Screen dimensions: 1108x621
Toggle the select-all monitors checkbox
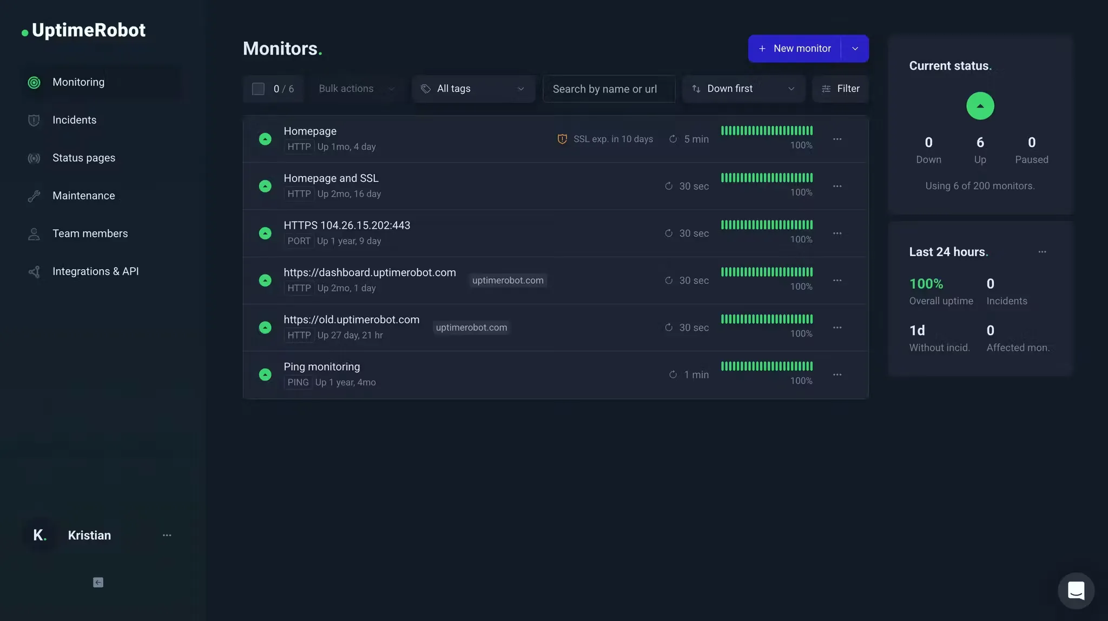tap(258, 89)
